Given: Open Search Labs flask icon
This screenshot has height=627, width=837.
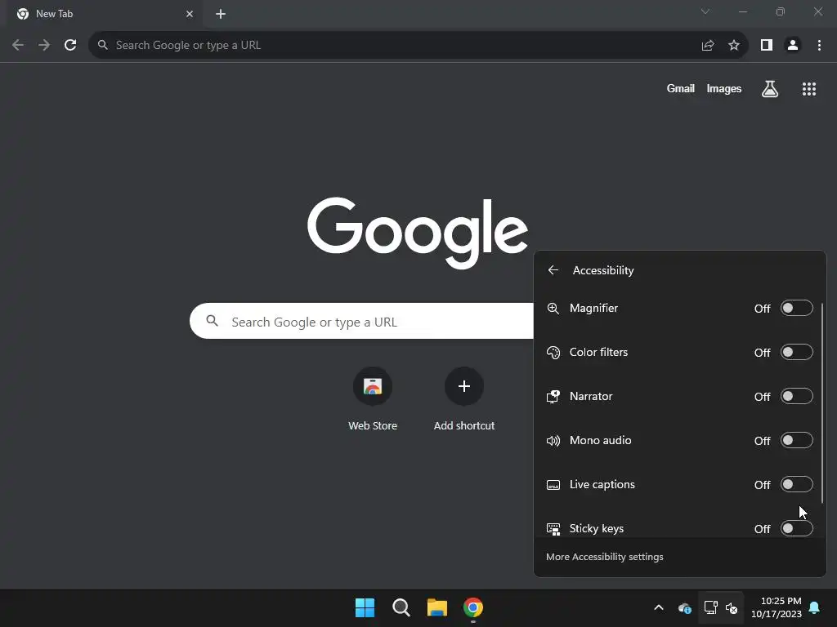Looking at the screenshot, I should click(x=770, y=89).
